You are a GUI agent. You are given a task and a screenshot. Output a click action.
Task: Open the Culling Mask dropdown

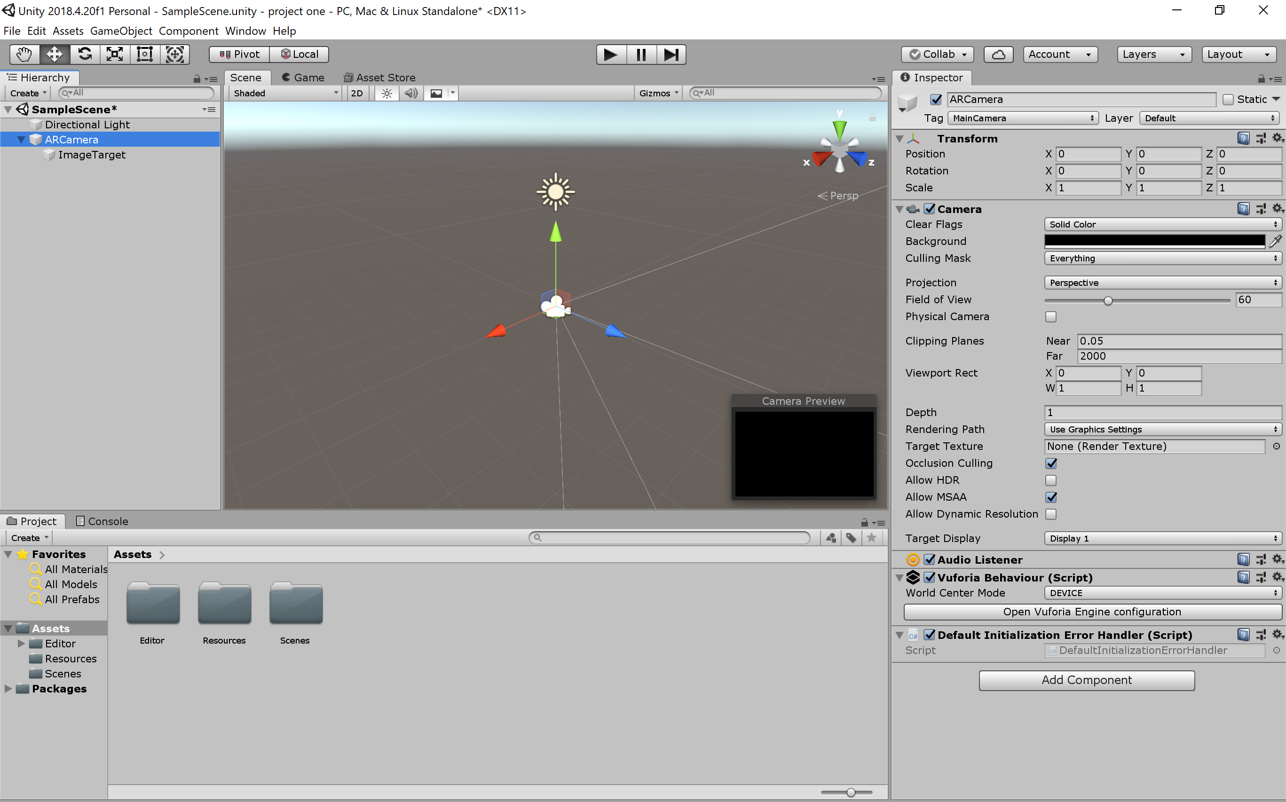pyautogui.click(x=1162, y=258)
